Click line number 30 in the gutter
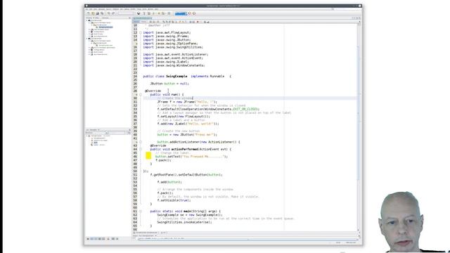The height and width of the screenshot is (253, 450). coord(135,98)
